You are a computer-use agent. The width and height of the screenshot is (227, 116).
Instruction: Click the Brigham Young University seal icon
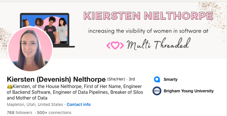[157, 91]
